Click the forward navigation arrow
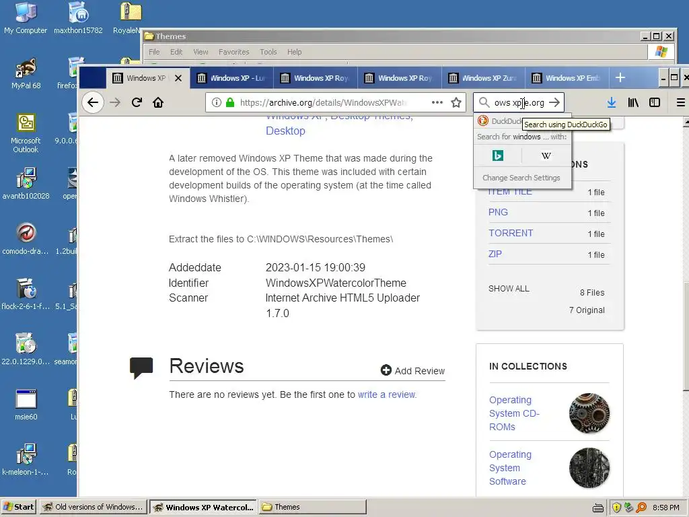 pos(115,102)
